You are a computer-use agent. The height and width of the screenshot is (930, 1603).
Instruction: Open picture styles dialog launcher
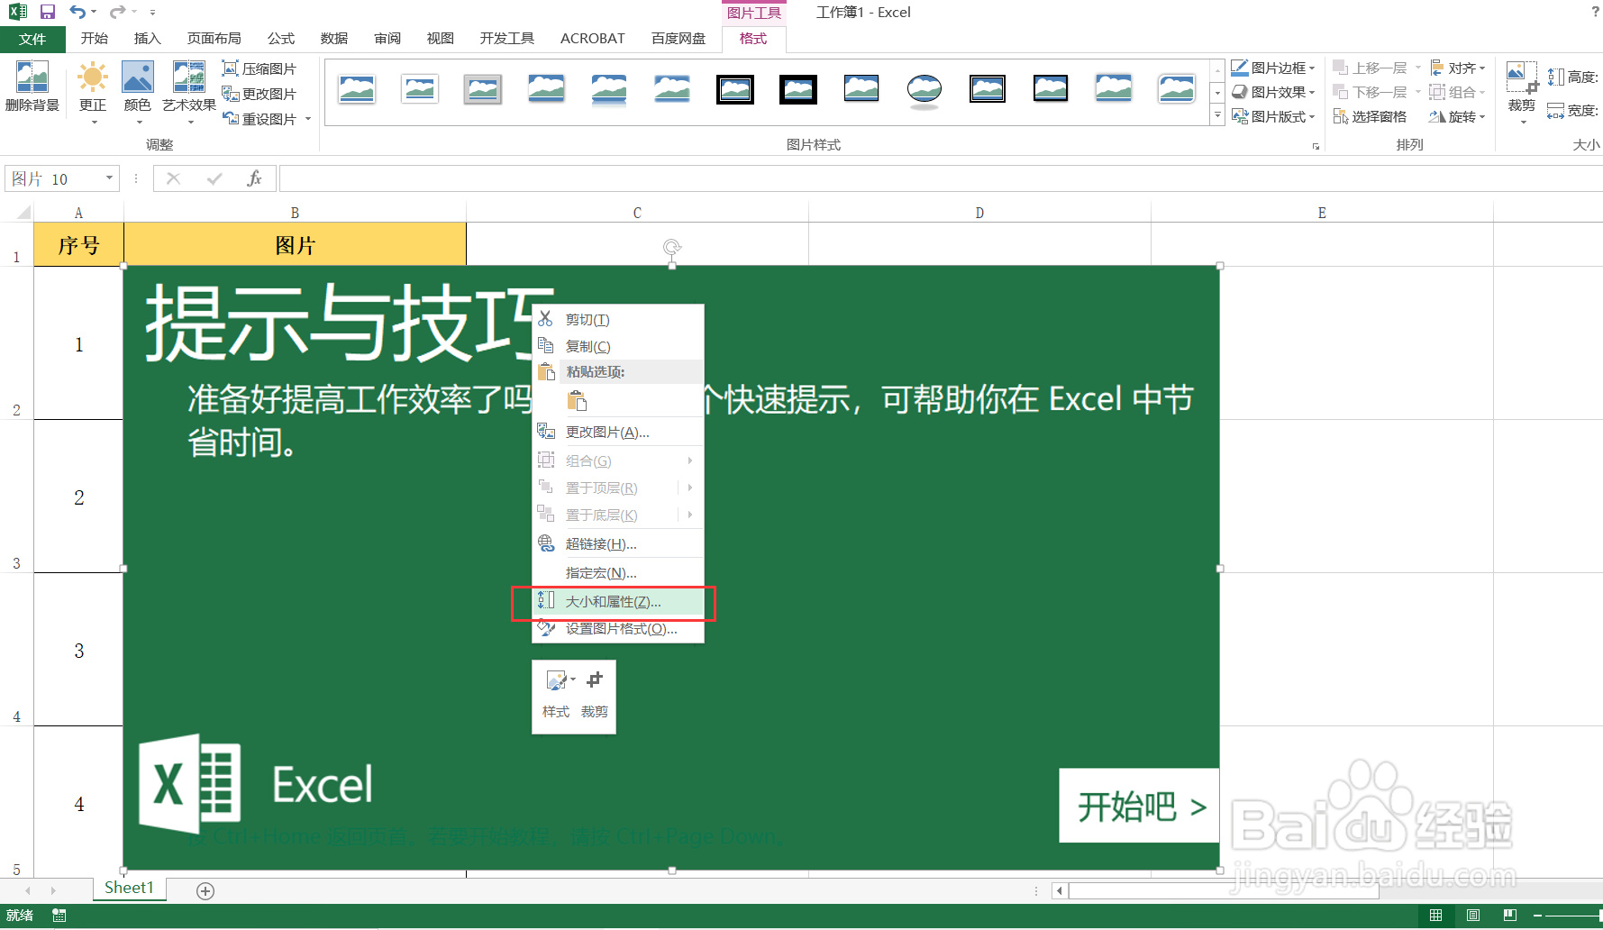1316,145
